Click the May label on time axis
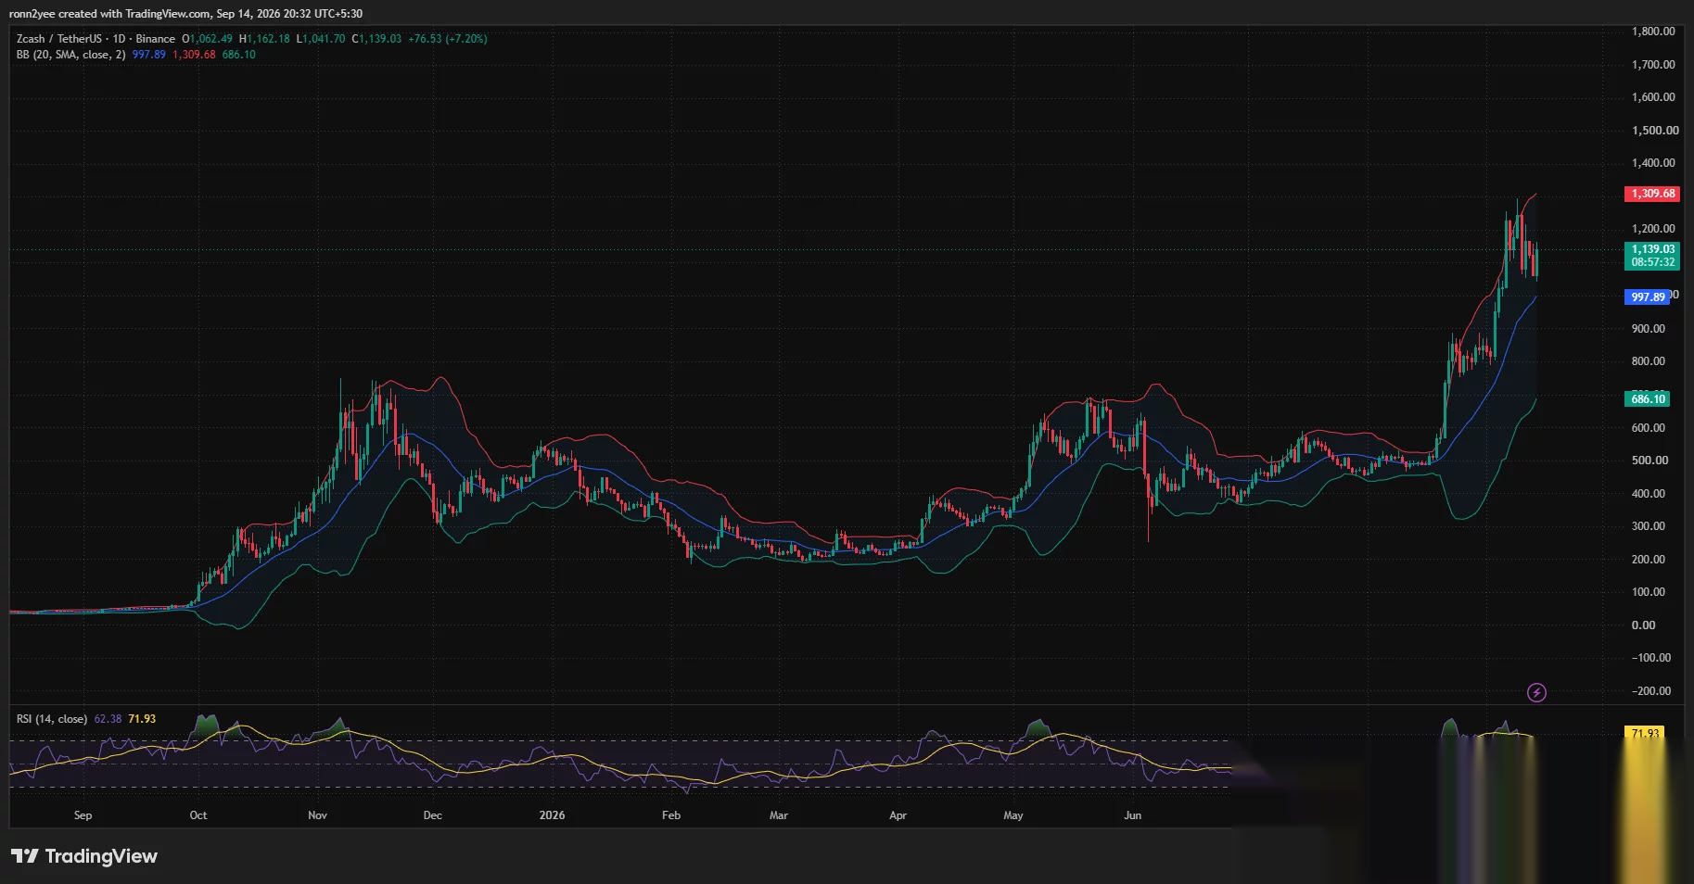The image size is (1694, 884). pyautogui.click(x=1013, y=815)
